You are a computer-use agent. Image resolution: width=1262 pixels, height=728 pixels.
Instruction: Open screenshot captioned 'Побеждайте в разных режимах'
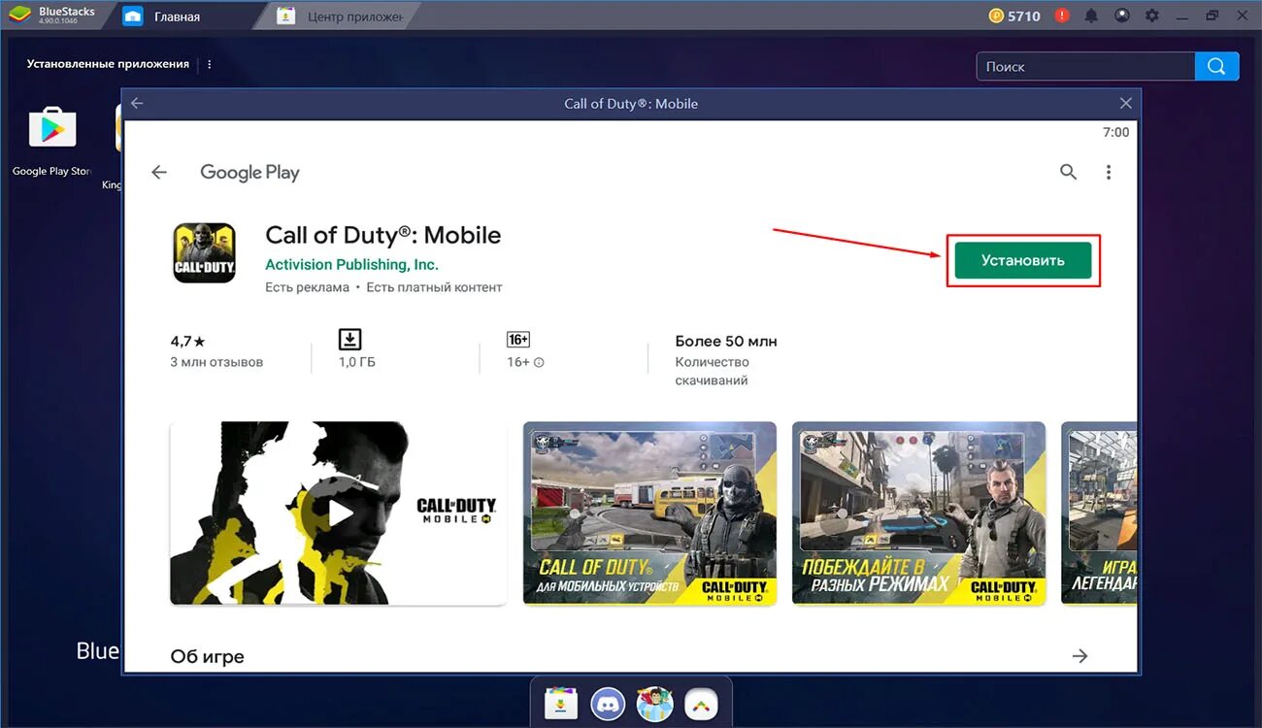pos(918,513)
